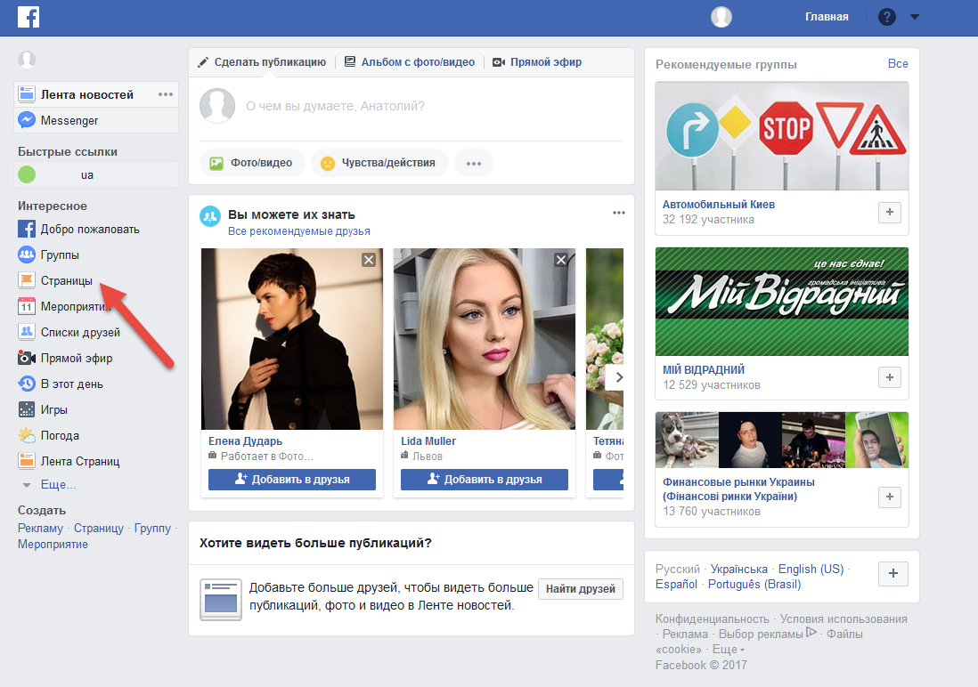Screen dimensions: 978x687
Task: Expand the account dropdown arrow in top bar
Action: point(915,17)
